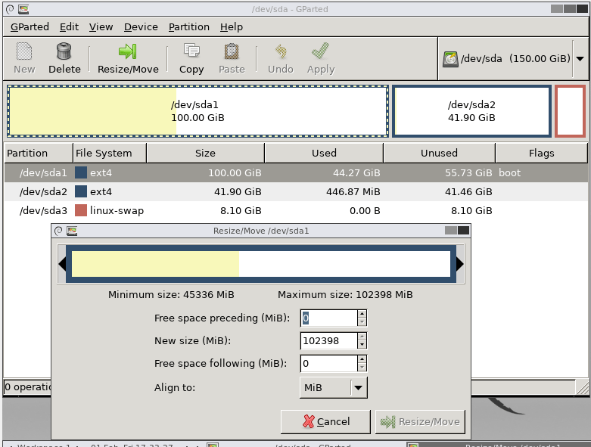Viewport: 591px width, 447px height.
Task: Click the Resize/Move button in dialog
Action: click(420, 422)
